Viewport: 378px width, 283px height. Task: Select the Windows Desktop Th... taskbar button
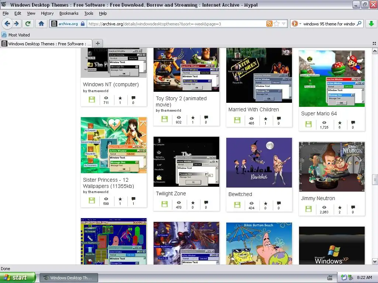[x=69, y=278]
